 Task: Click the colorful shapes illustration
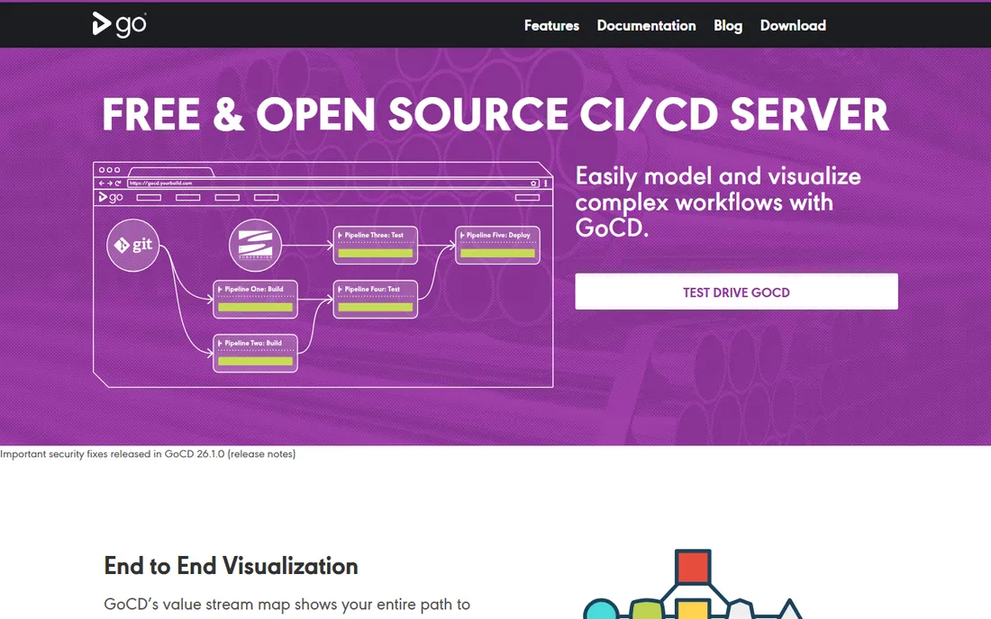pos(693,584)
